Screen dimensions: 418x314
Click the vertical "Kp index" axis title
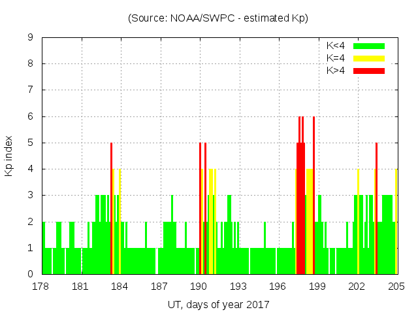[x=9, y=156]
